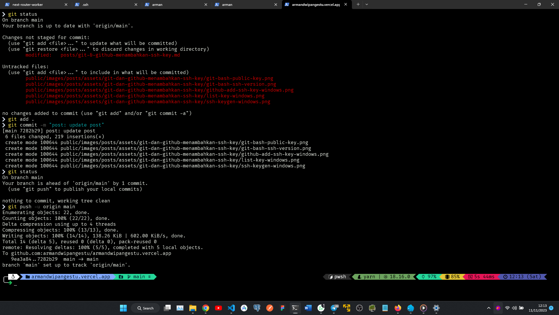Expand the new tab plus button

click(x=358, y=4)
